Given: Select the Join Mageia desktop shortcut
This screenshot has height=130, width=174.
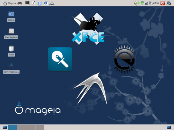Looking at the screenshot, I should 11,68.
